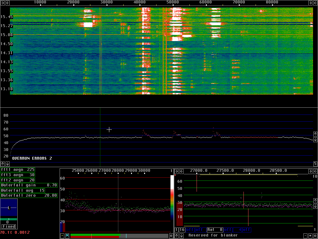Click the 14.31 time label on the waterfall
318x239 pixels.
click(7, 53)
